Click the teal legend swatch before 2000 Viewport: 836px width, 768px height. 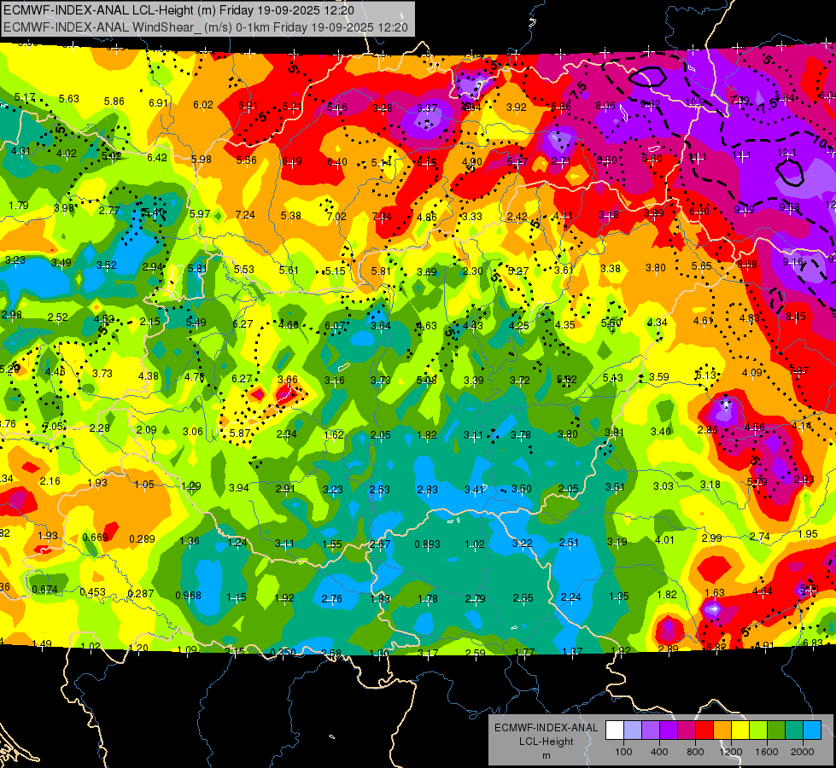click(793, 730)
